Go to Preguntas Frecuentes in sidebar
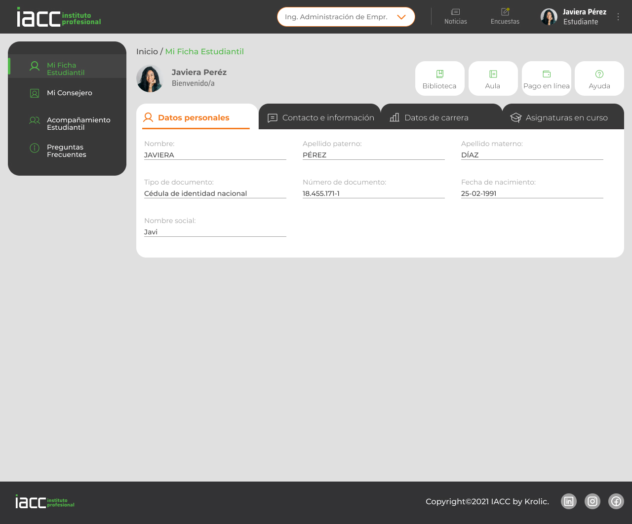Image resolution: width=632 pixels, height=524 pixels. tap(66, 150)
